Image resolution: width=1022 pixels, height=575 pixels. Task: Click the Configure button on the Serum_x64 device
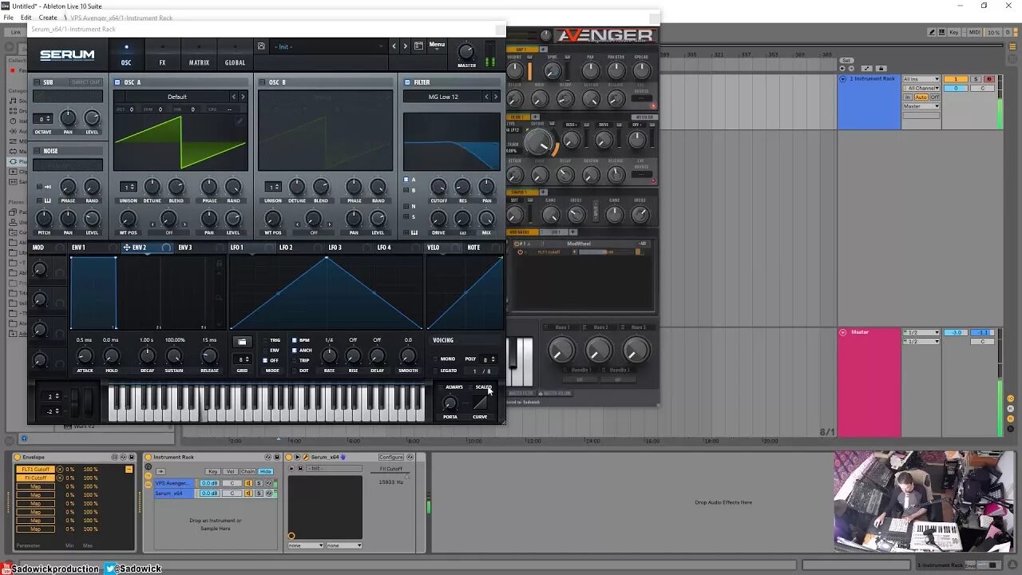coord(391,457)
